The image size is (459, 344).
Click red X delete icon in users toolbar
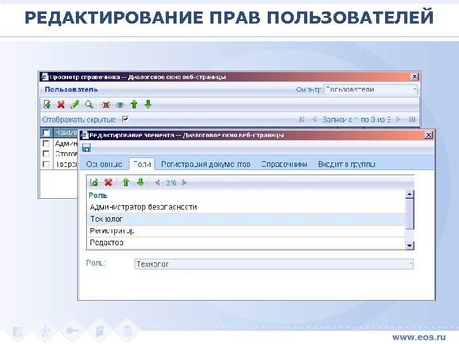click(x=61, y=104)
